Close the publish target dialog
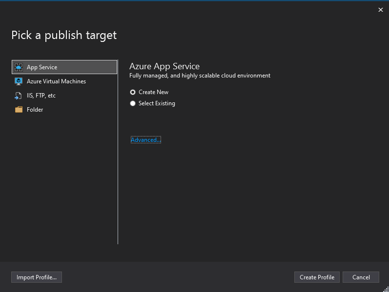The width and height of the screenshot is (389, 292). 381,10
